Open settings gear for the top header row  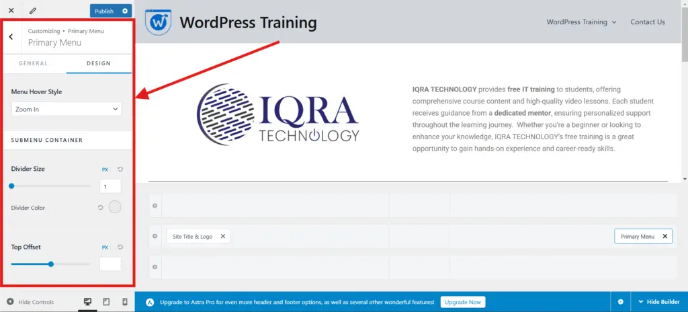[x=155, y=206]
